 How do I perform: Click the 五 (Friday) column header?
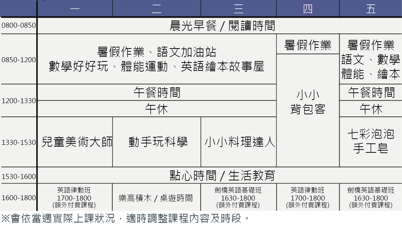[371, 9]
